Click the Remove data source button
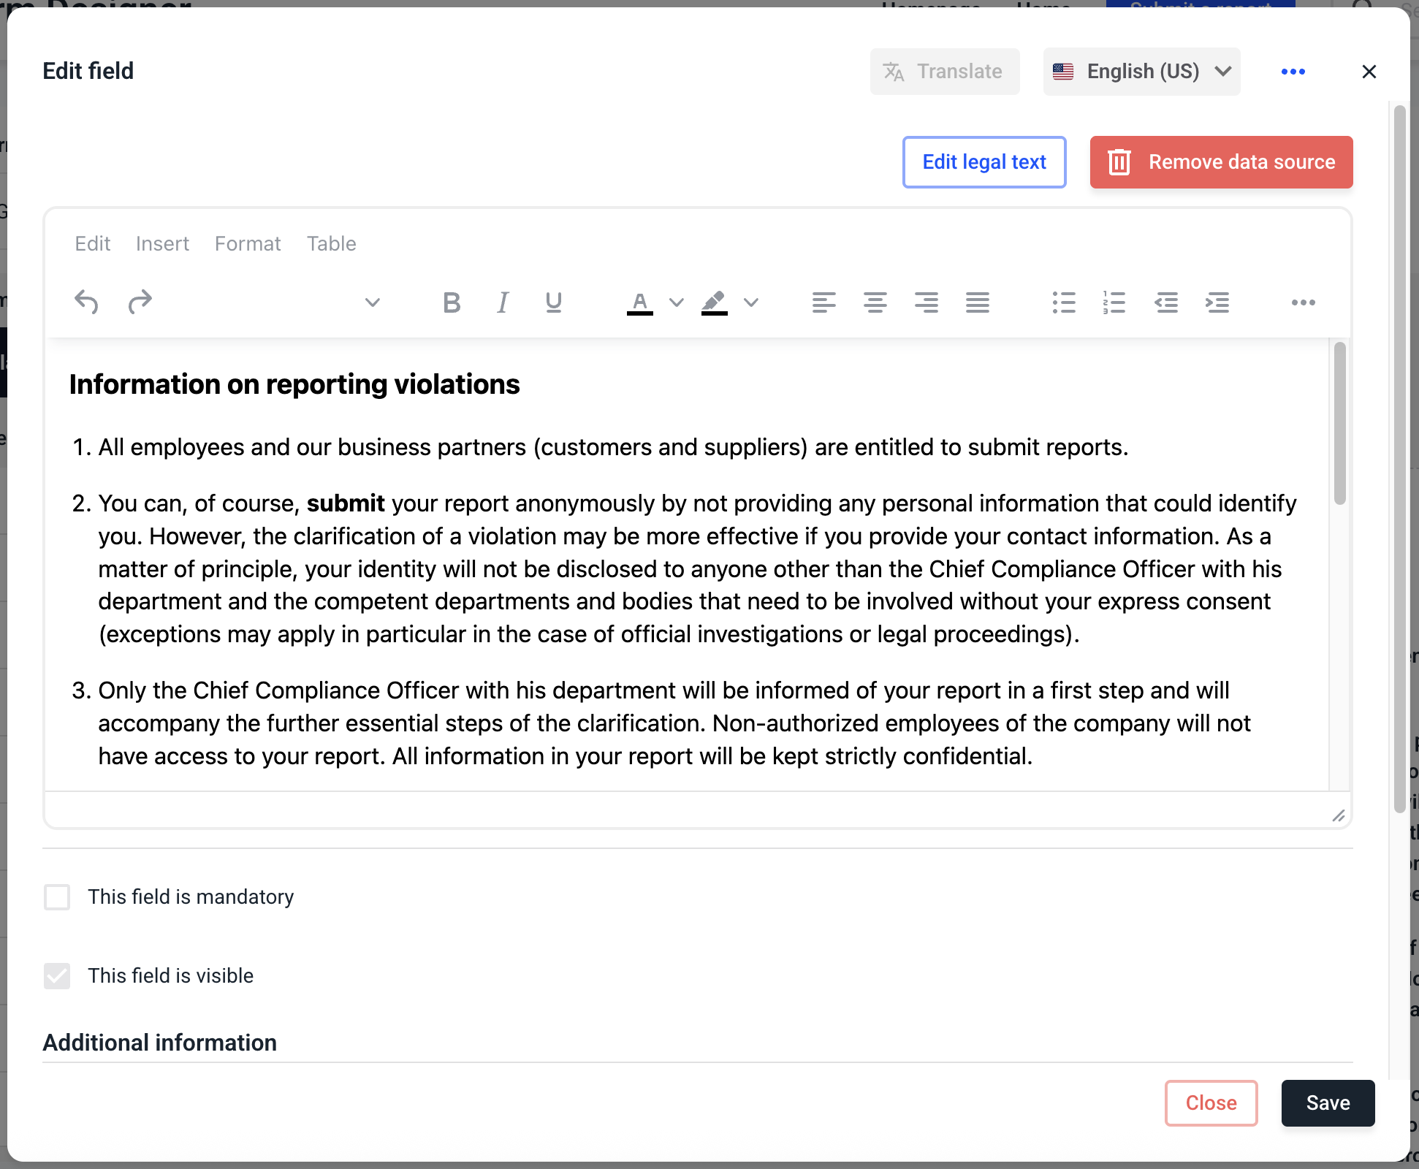The width and height of the screenshot is (1419, 1169). click(x=1221, y=161)
